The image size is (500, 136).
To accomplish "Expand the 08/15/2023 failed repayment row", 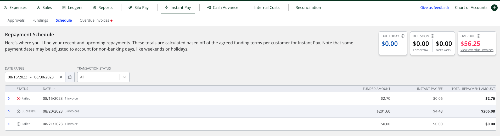I will [x=9, y=98].
